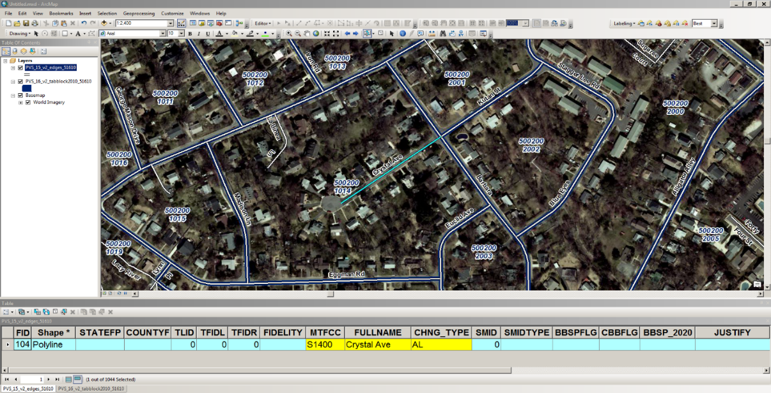Select the Zoom In tool
This screenshot has width=771, height=393.
pyautogui.click(x=289, y=33)
